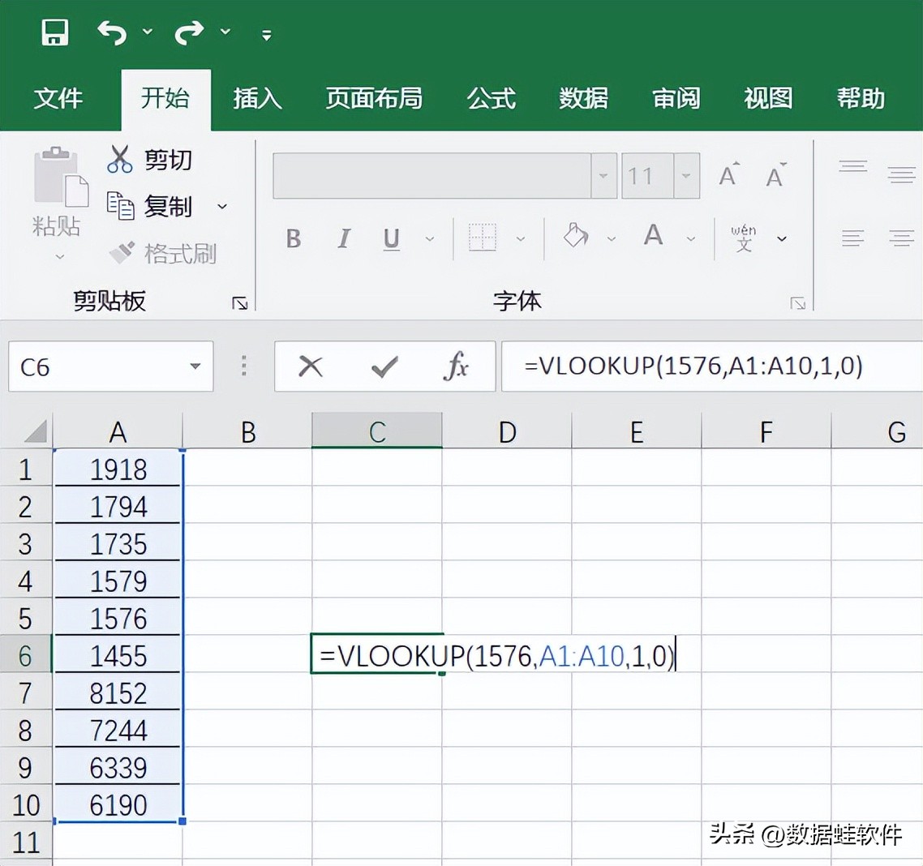This screenshot has width=923, height=866.
Task: Cancel formula entry with the X icon
Action: [310, 367]
